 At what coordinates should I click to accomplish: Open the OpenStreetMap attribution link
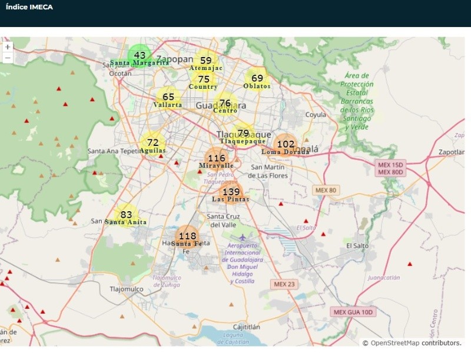pyautogui.click(x=394, y=343)
